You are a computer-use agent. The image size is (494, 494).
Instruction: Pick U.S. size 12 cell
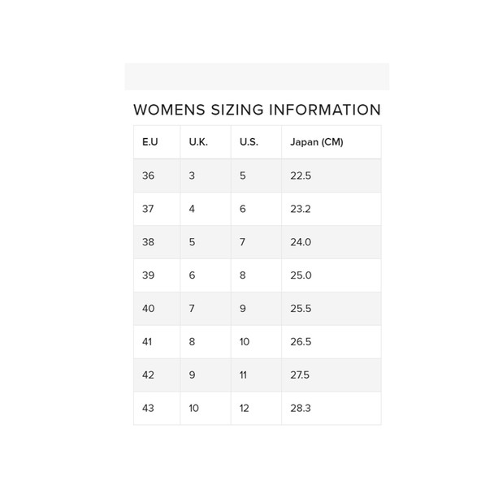pos(245,409)
